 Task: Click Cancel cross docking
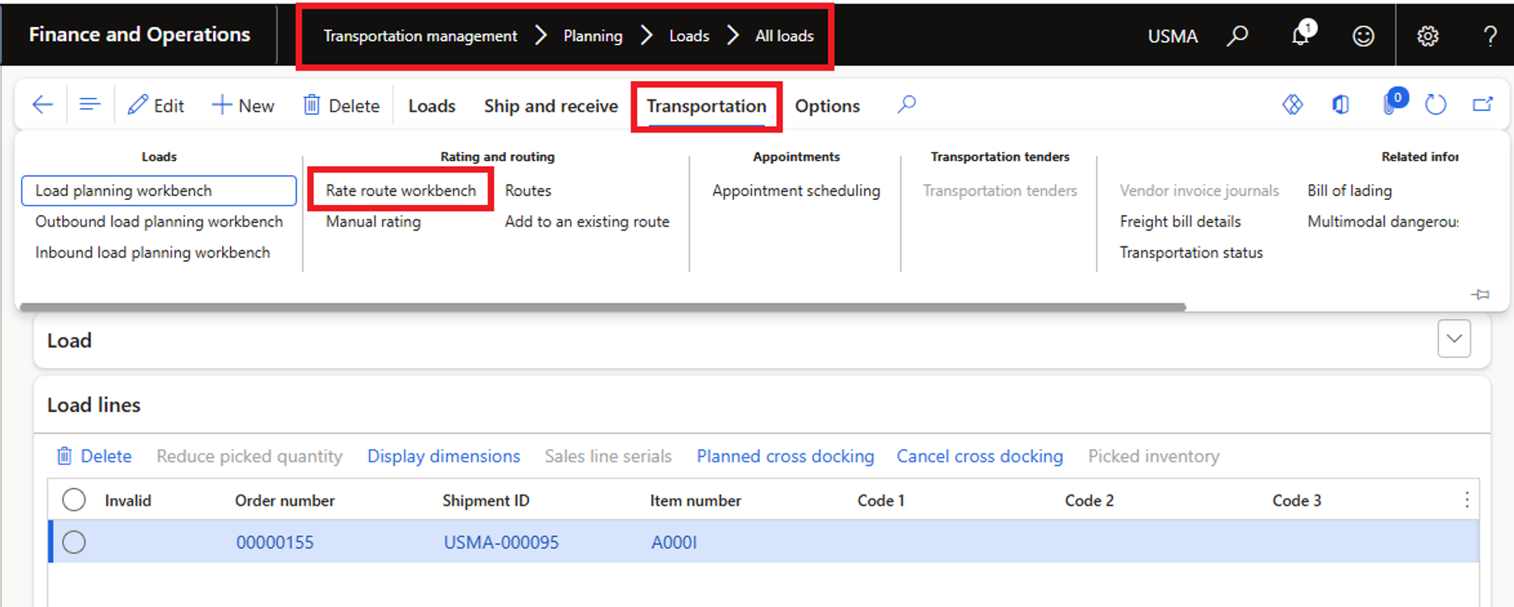coord(979,456)
